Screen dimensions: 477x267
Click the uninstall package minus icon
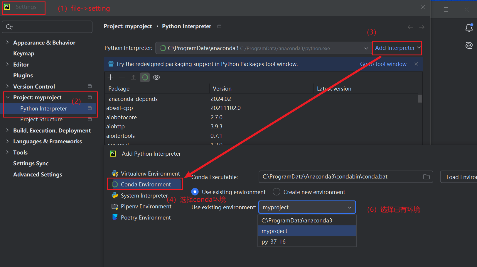coord(122,77)
